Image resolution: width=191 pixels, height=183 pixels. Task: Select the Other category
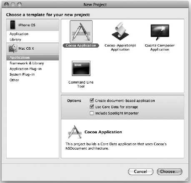(33, 80)
